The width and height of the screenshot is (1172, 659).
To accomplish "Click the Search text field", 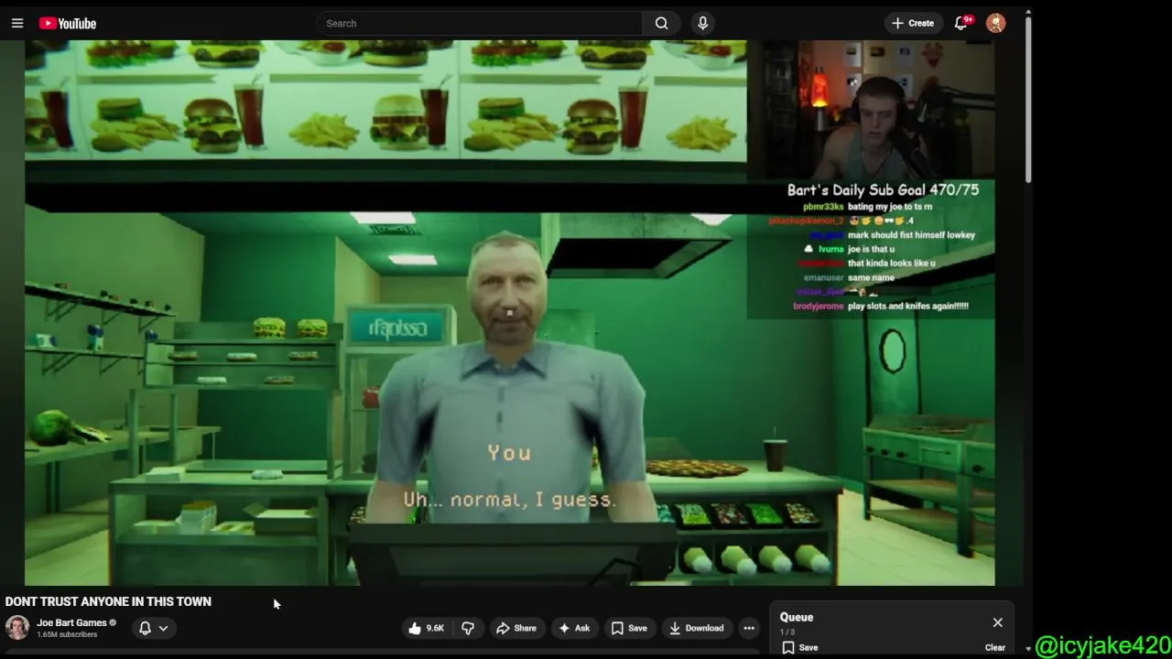I will point(480,23).
